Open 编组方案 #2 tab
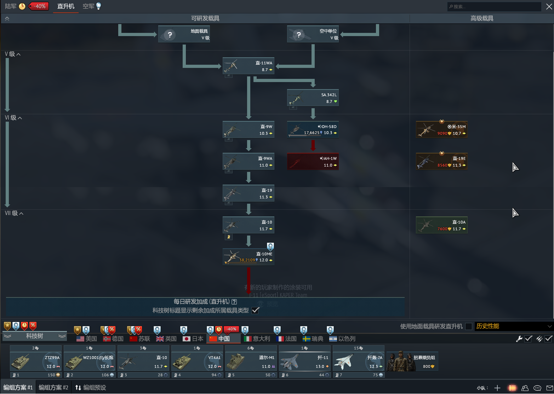554x394 pixels. (53, 388)
